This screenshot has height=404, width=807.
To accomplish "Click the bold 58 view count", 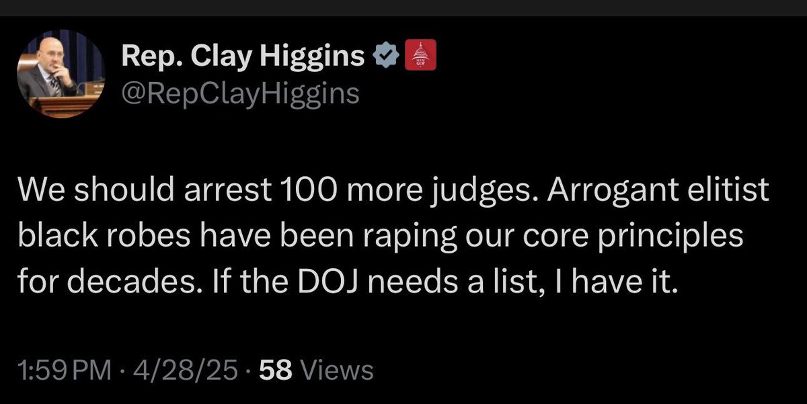I will [x=276, y=370].
